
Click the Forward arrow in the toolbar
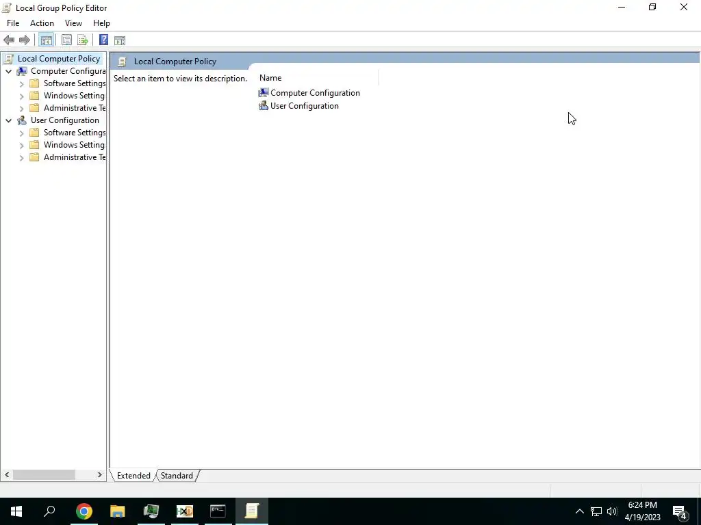25,40
